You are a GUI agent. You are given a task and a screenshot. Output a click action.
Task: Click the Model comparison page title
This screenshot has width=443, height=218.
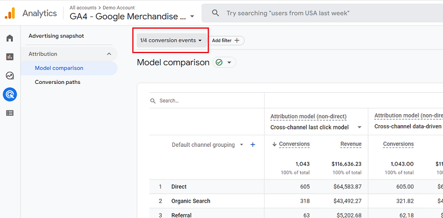click(173, 62)
